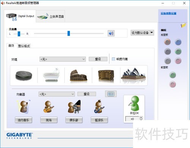
Task: Select the bathtub environment preset
Action: click(51, 75)
